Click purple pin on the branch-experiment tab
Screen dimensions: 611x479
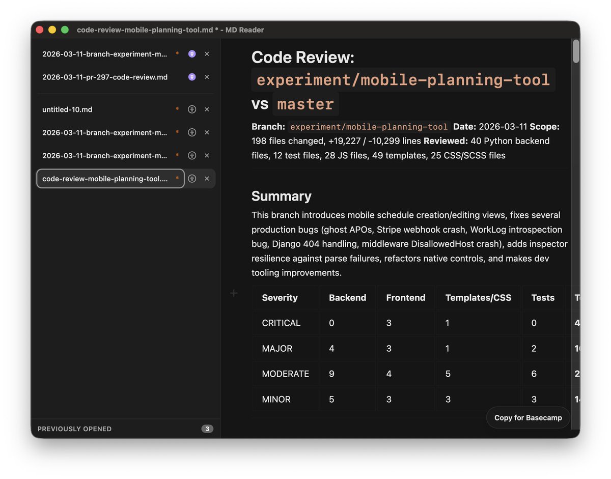point(192,54)
